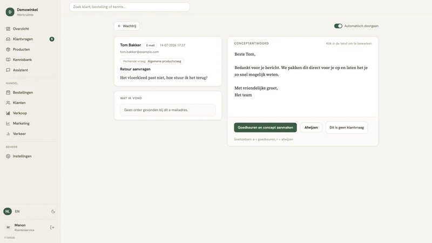Click the E-mail channel badge
The width and height of the screenshot is (432, 243).
point(150,45)
